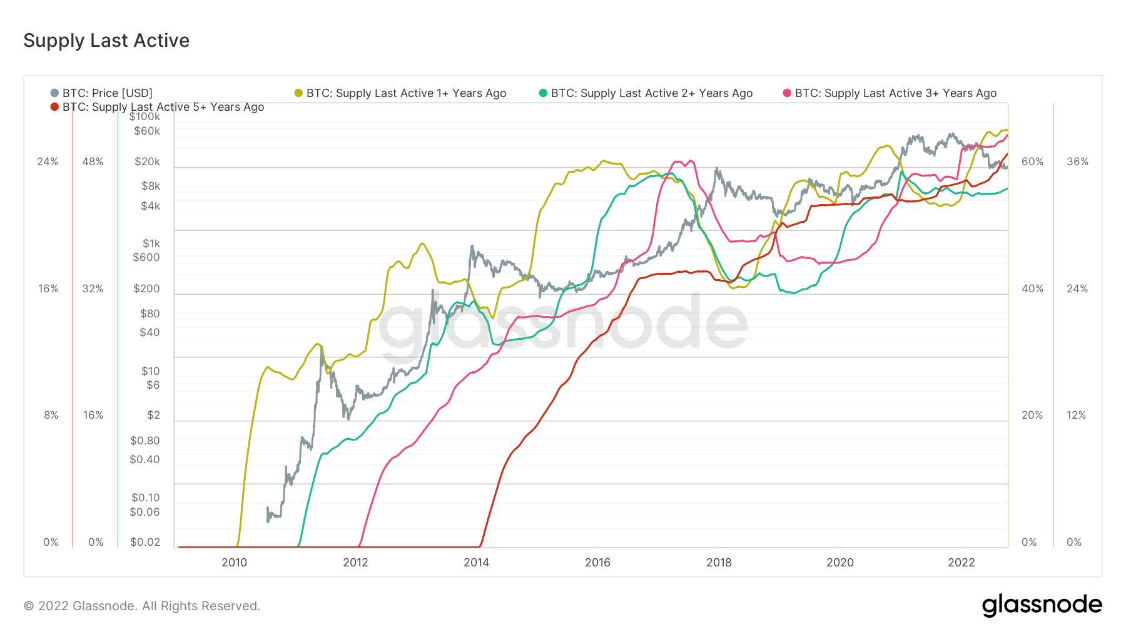Screen dimensions: 1126x634
Task: Click the 2022 x-axis label
Action: point(961,562)
